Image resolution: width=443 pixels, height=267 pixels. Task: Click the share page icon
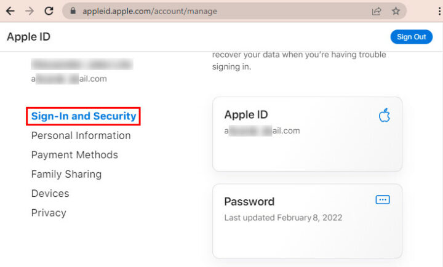[x=377, y=11]
